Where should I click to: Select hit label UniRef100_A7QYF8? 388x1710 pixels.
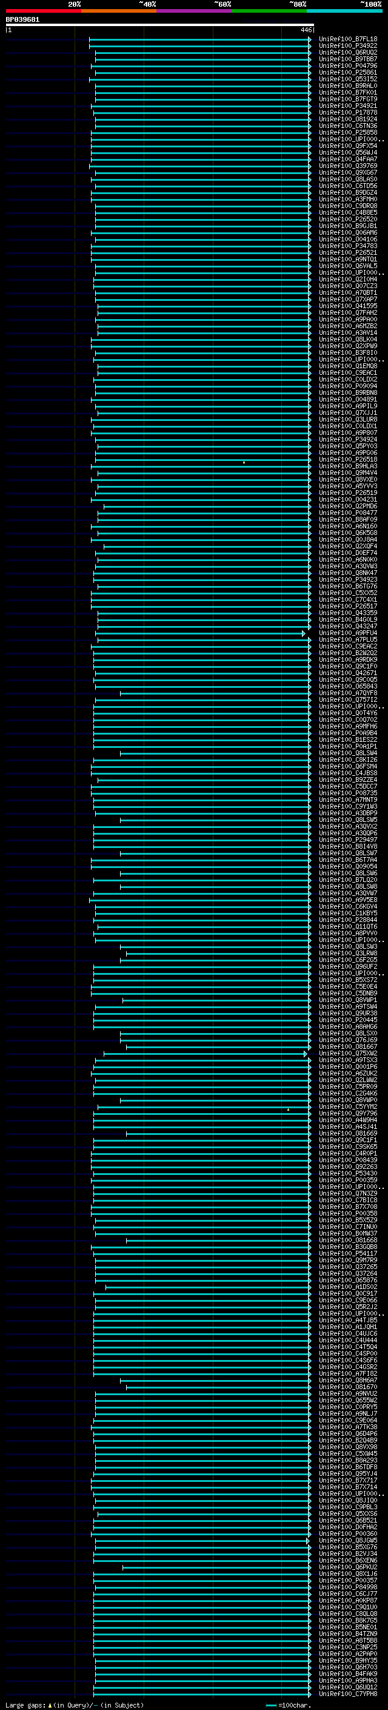347,693
